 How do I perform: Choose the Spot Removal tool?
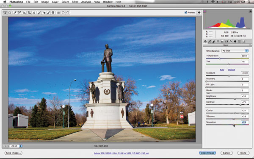[39, 13]
